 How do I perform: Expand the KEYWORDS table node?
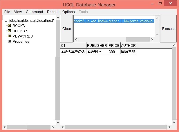click(x=9, y=36)
